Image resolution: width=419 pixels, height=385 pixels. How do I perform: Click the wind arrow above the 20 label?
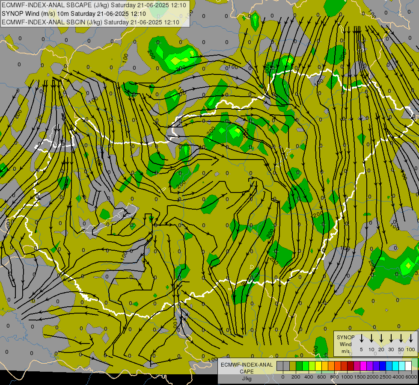(x=381, y=338)
